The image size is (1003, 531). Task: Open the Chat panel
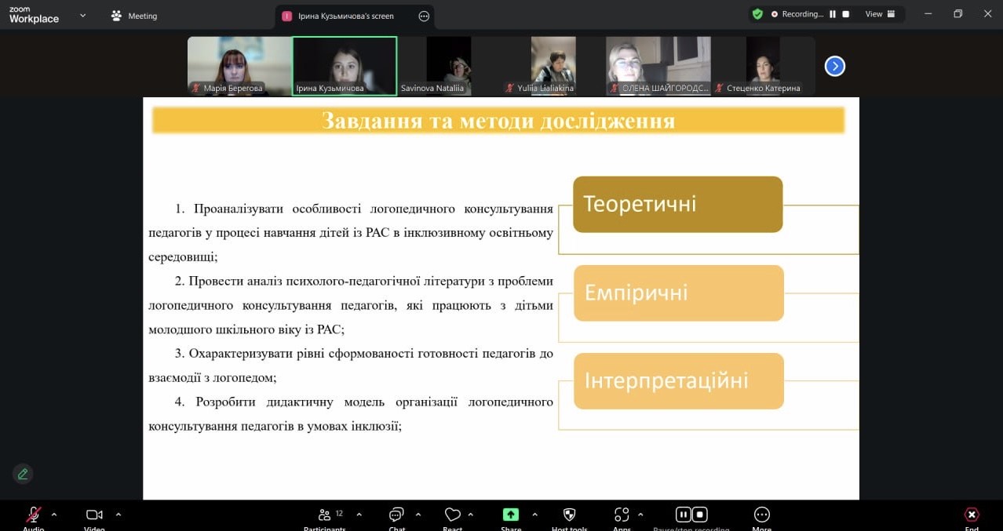[x=396, y=515]
